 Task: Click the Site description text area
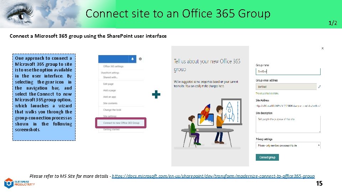(288, 124)
